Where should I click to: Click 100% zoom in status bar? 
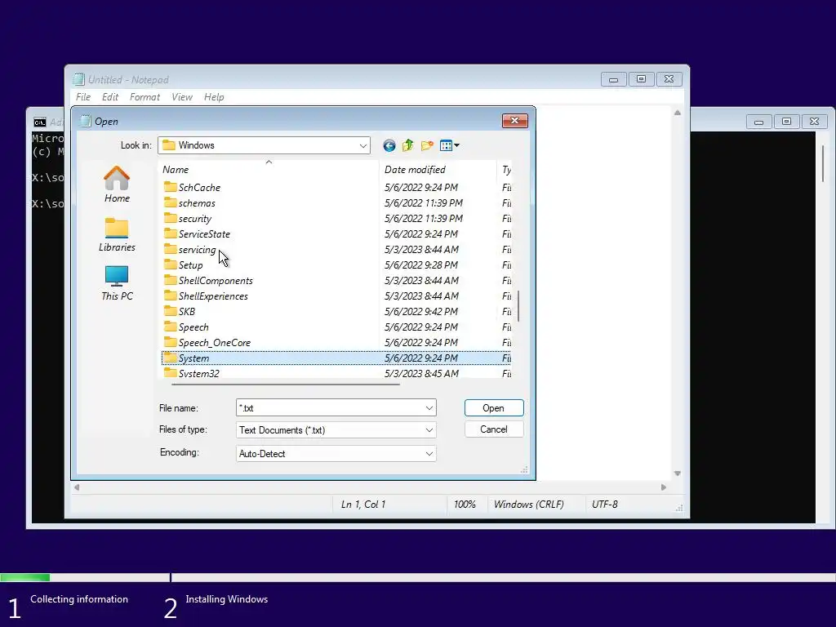tap(465, 505)
